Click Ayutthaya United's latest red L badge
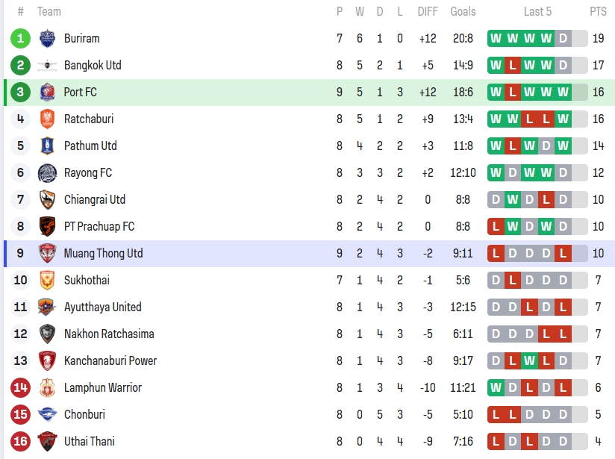 click(x=563, y=307)
